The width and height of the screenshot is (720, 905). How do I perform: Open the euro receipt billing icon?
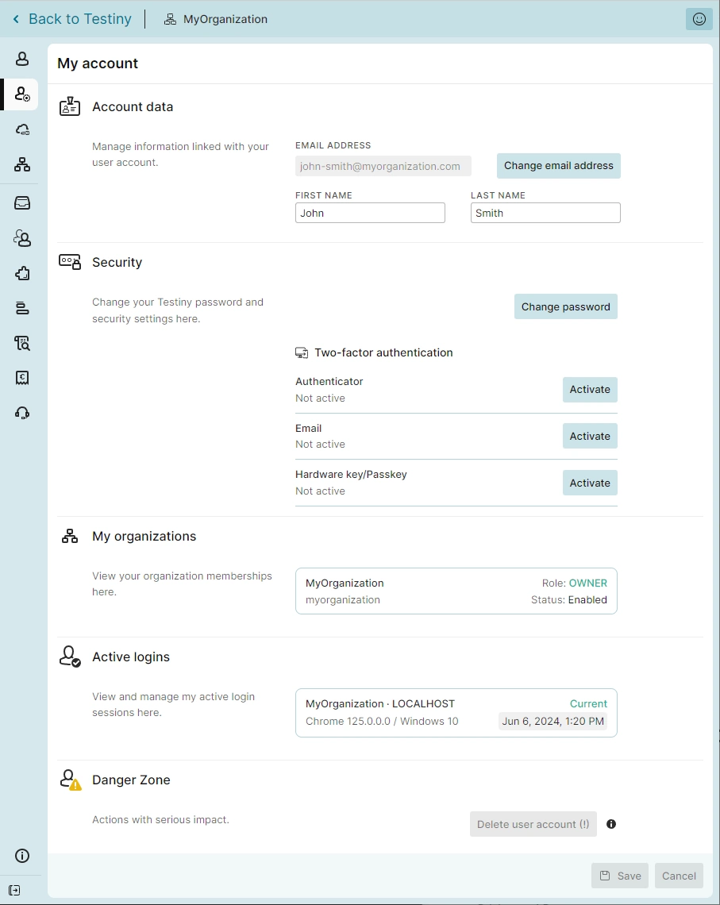coord(22,378)
